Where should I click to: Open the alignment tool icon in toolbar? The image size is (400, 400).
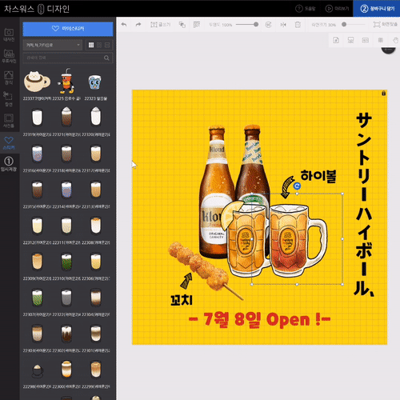(197, 25)
